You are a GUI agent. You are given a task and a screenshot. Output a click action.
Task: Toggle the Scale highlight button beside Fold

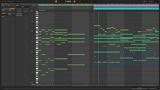click(36, 10)
